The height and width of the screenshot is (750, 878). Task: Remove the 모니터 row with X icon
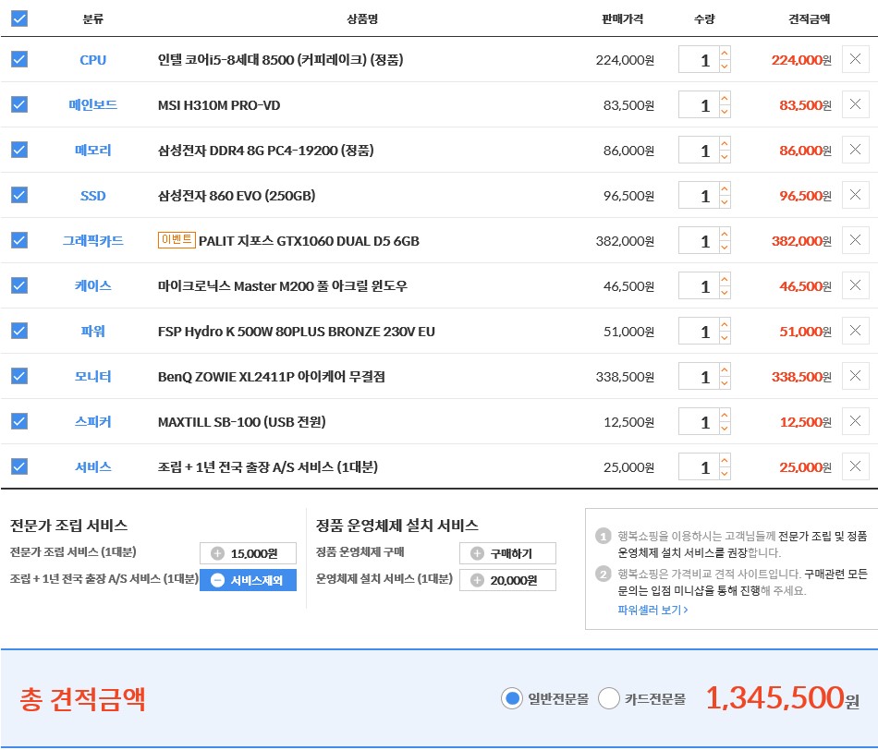pos(855,376)
